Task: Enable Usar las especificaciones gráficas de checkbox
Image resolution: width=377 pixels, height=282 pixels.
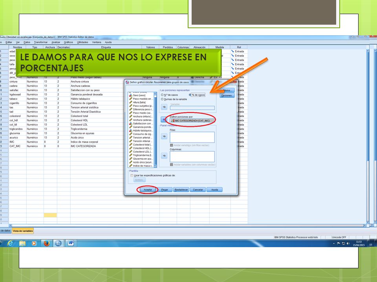Action: [132, 175]
